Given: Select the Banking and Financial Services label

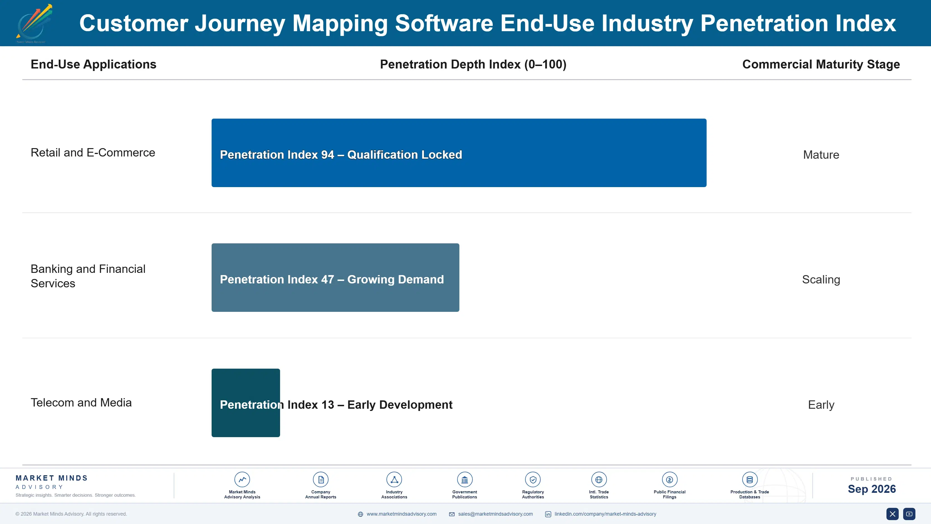Looking at the screenshot, I should 88,276.
